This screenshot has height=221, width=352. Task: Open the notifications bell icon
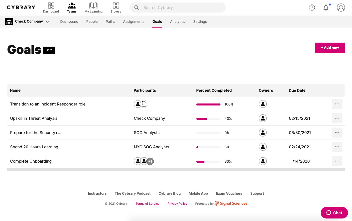(x=326, y=8)
